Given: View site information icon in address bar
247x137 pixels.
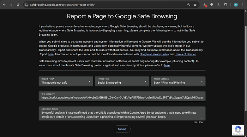Looking at the screenshot, I should click(x=26, y=5).
